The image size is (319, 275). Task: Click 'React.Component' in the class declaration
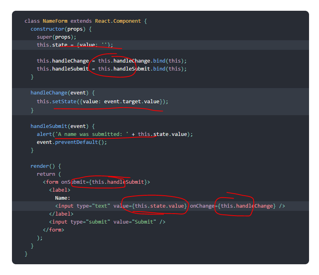coord(118,21)
